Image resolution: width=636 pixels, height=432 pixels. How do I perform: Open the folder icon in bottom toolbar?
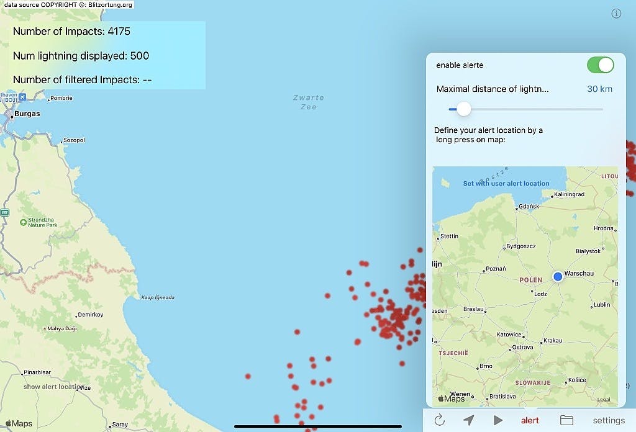(x=566, y=420)
